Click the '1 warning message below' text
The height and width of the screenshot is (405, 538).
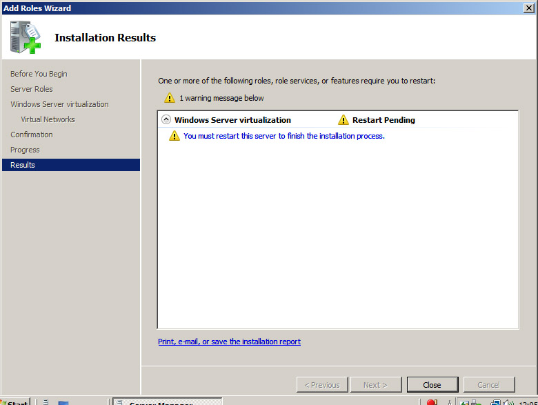coord(221,98)
